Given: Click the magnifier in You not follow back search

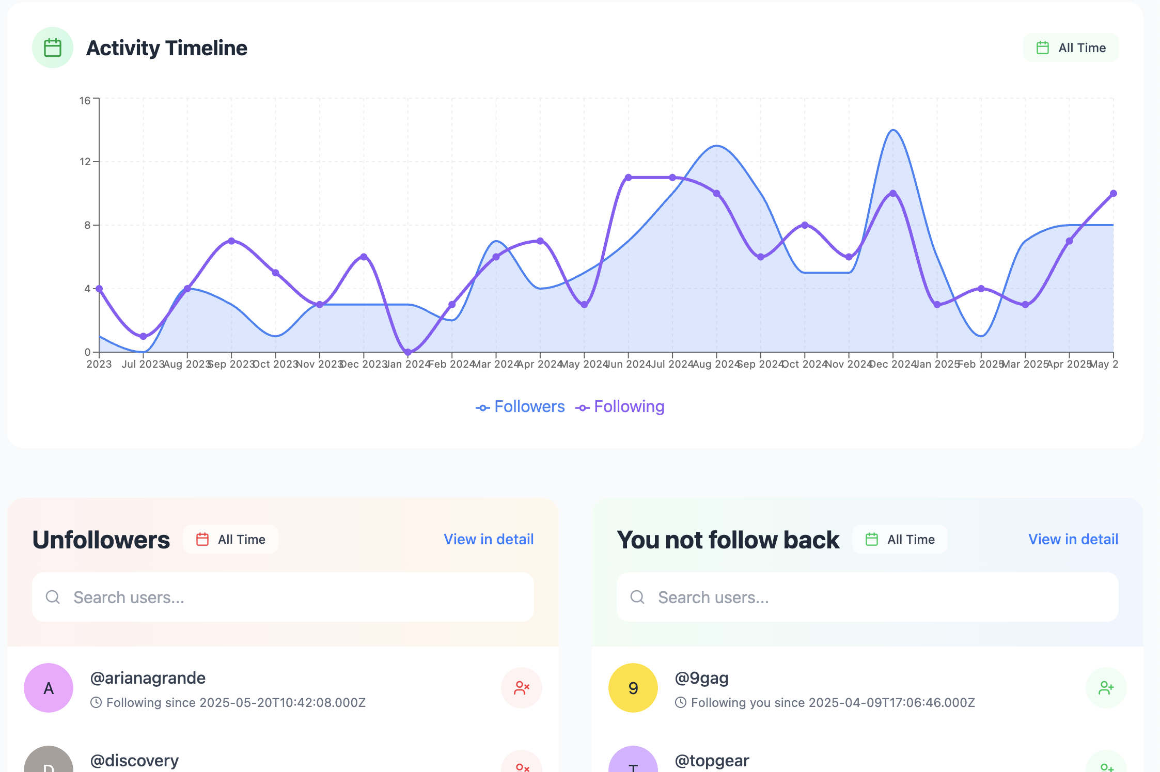Looking at the screenshot, I should click(637, 597).
